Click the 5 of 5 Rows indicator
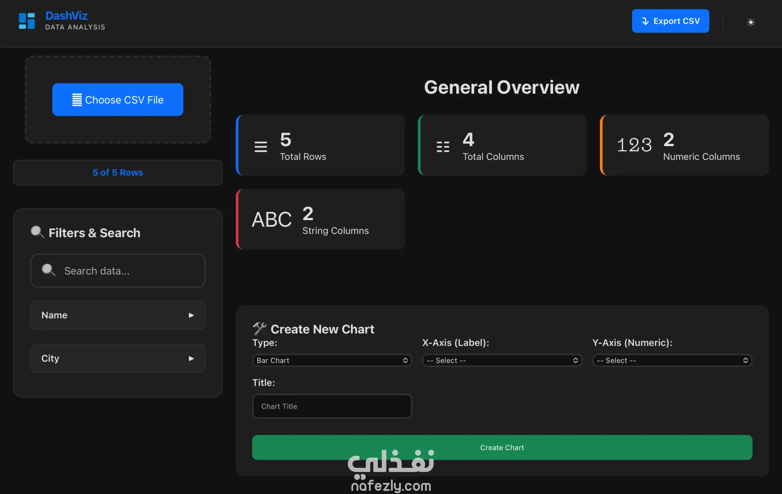Screen dimensions: 782x494 [118, 172]
